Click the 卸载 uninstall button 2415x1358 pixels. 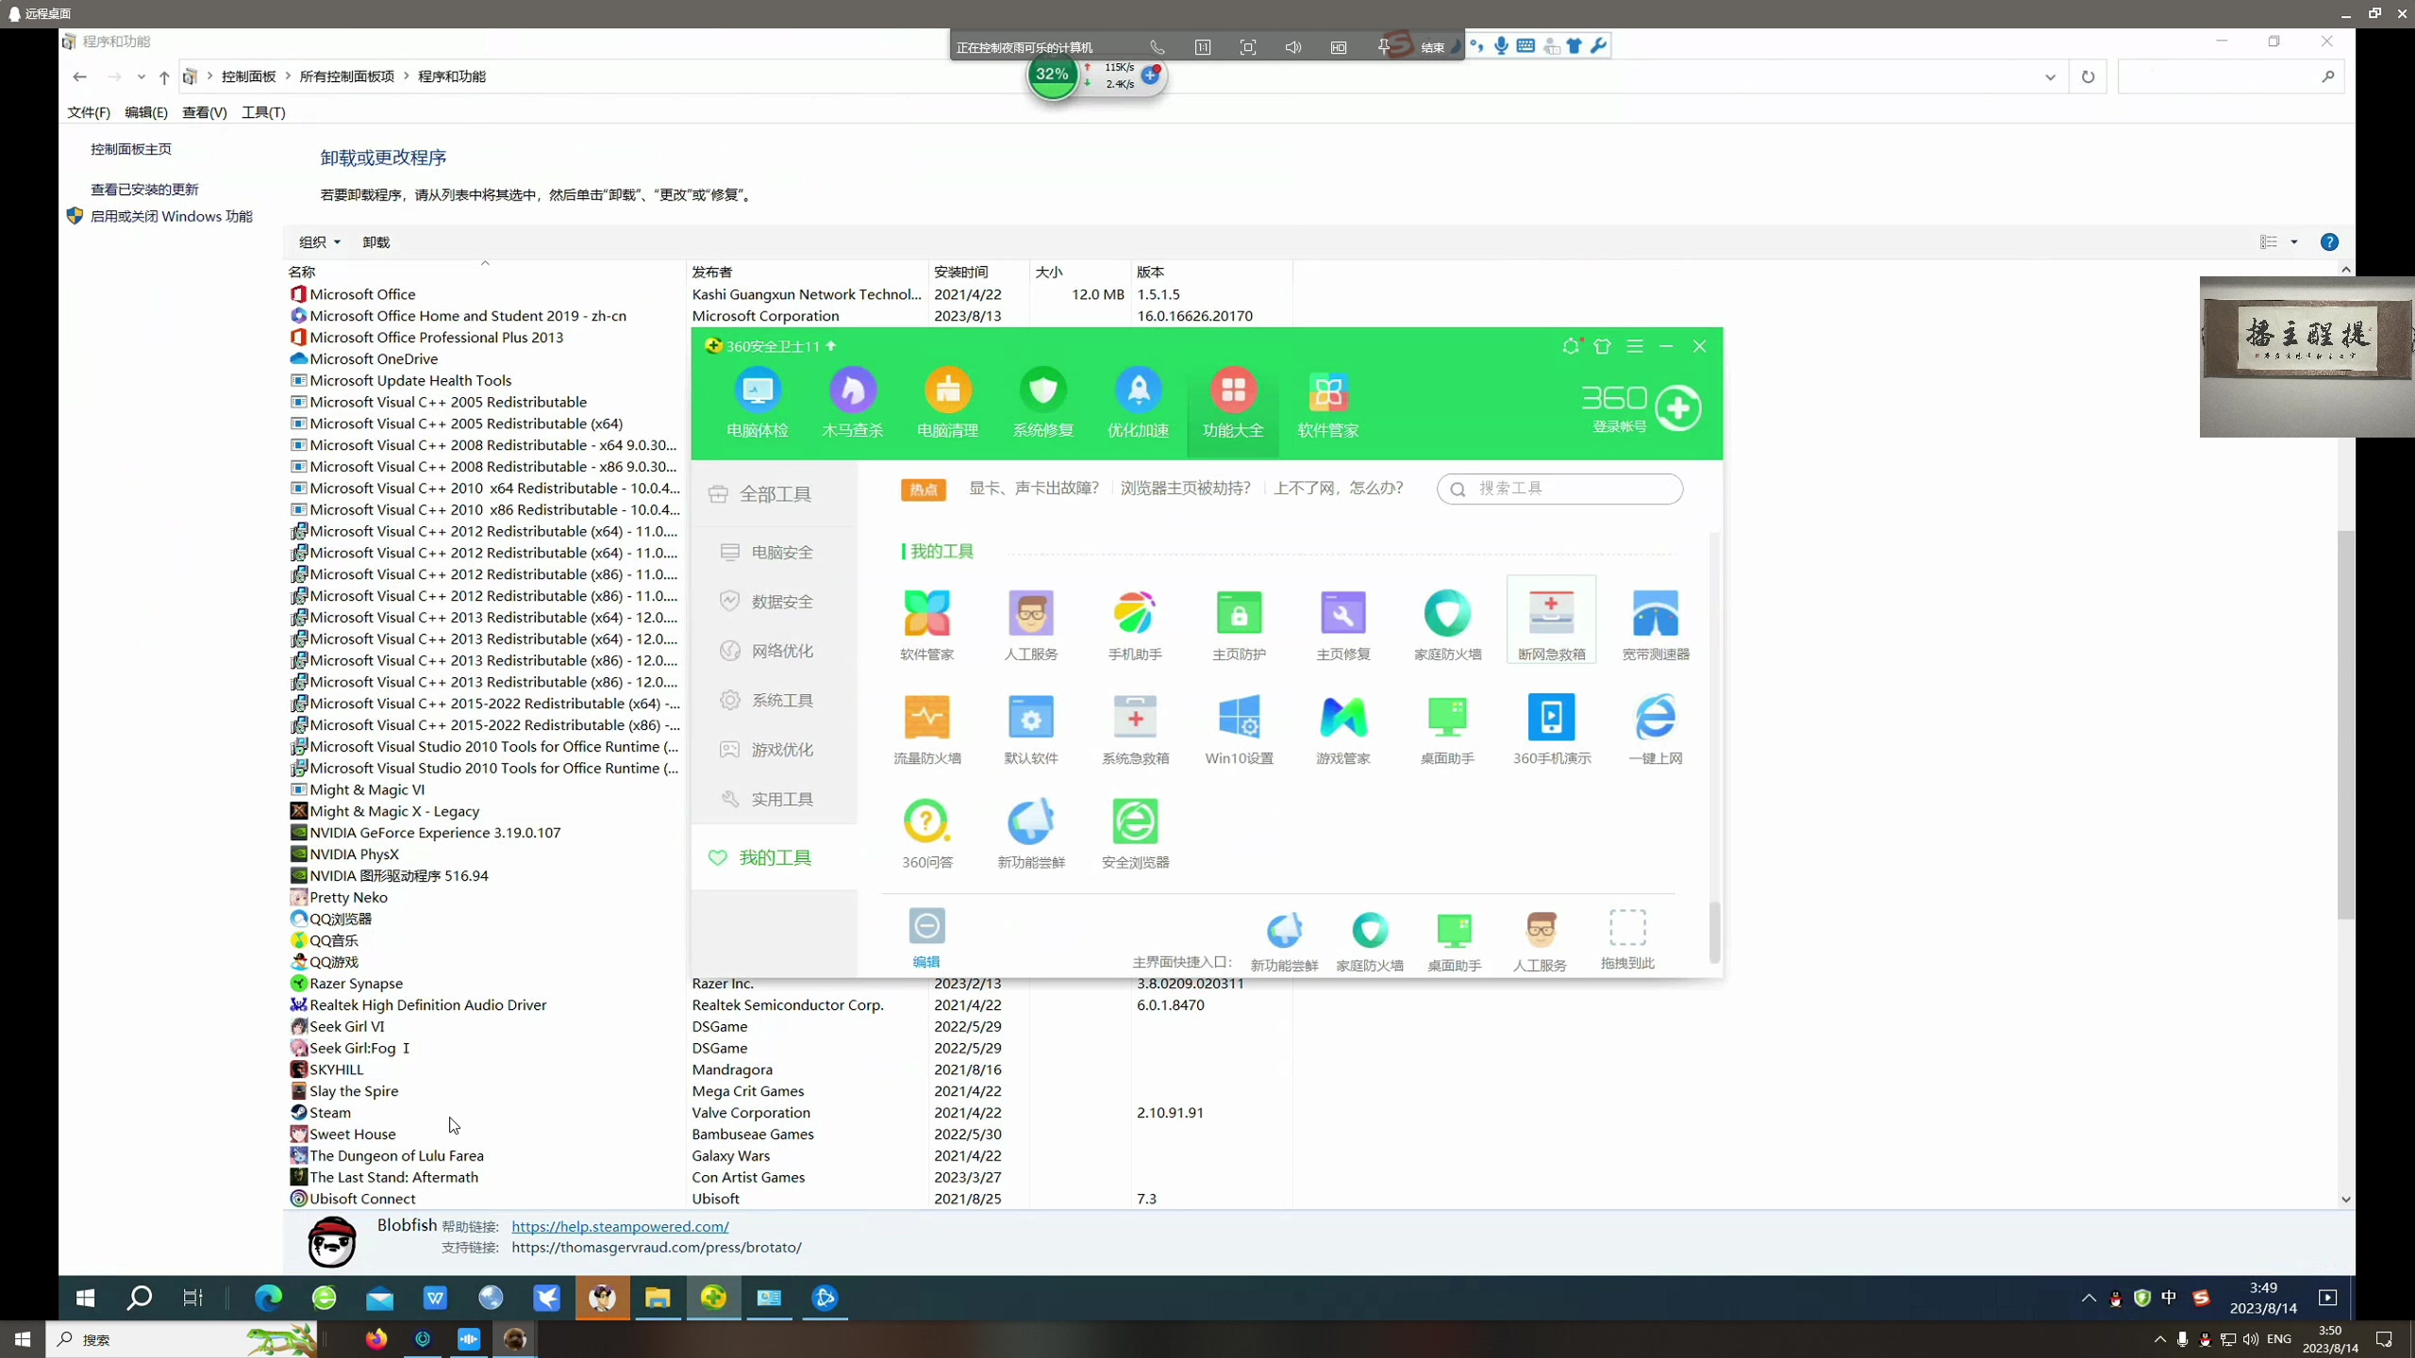[x=375, y=242]
